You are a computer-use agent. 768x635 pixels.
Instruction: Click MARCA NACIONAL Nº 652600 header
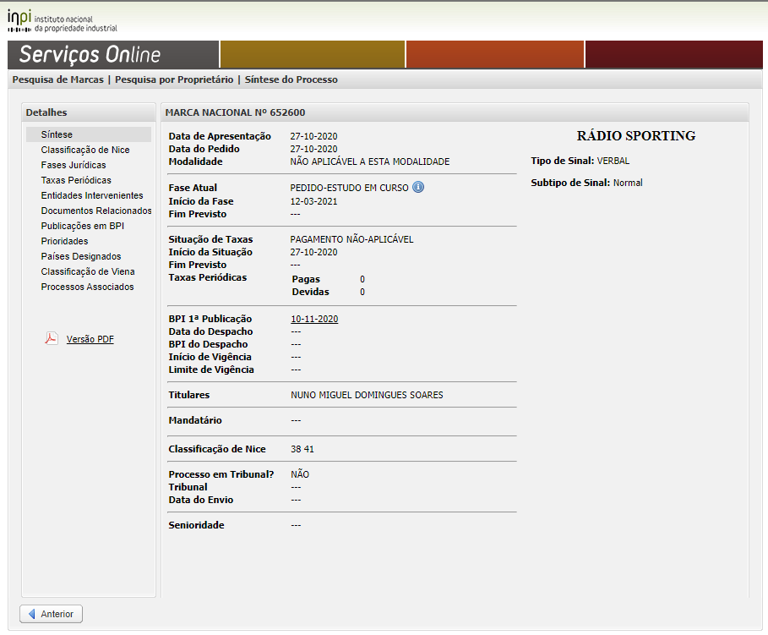click(235, 112)
